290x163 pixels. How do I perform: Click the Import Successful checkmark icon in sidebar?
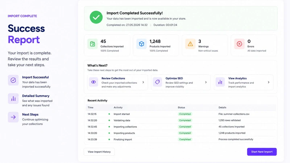13,80
